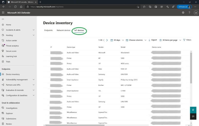Open the Filters funnel icon
Screen dimensions: 199x126
[x=184, y=40]
